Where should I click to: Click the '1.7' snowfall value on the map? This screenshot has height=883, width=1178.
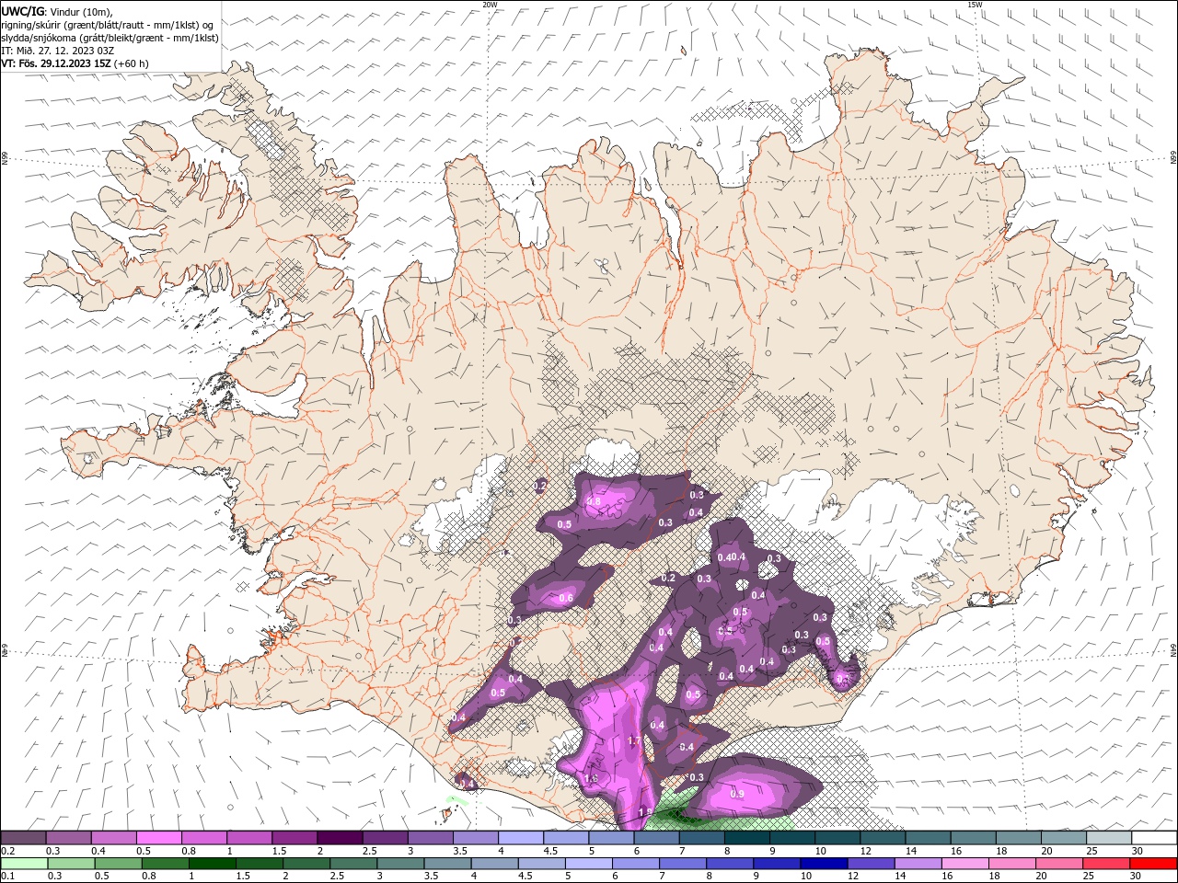pos(634,741)
